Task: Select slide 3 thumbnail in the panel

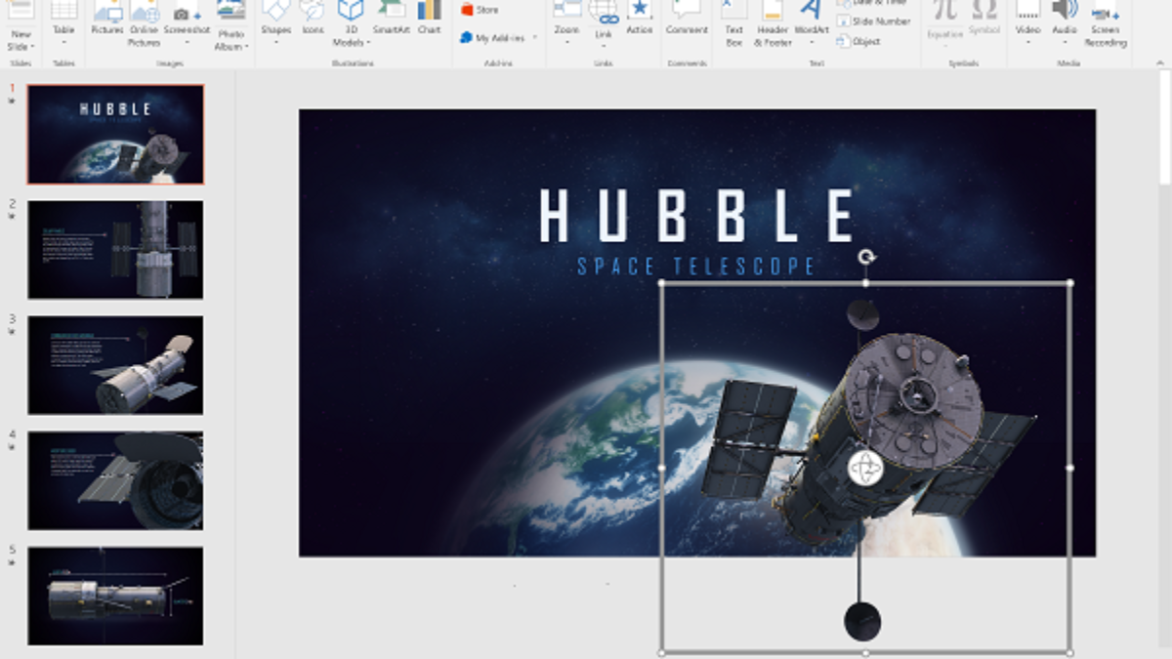Action: (115, 364)
